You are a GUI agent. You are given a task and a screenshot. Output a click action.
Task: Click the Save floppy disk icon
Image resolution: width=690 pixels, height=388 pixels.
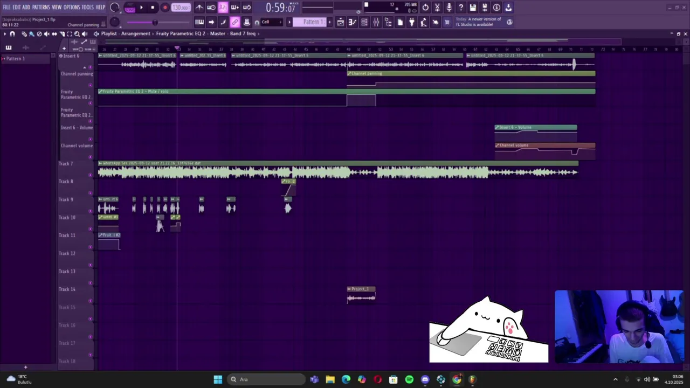473,8
